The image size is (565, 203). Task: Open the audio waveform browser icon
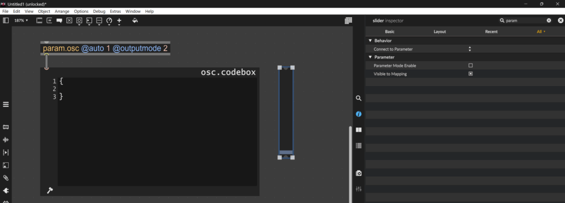click(x=6, y=140)
